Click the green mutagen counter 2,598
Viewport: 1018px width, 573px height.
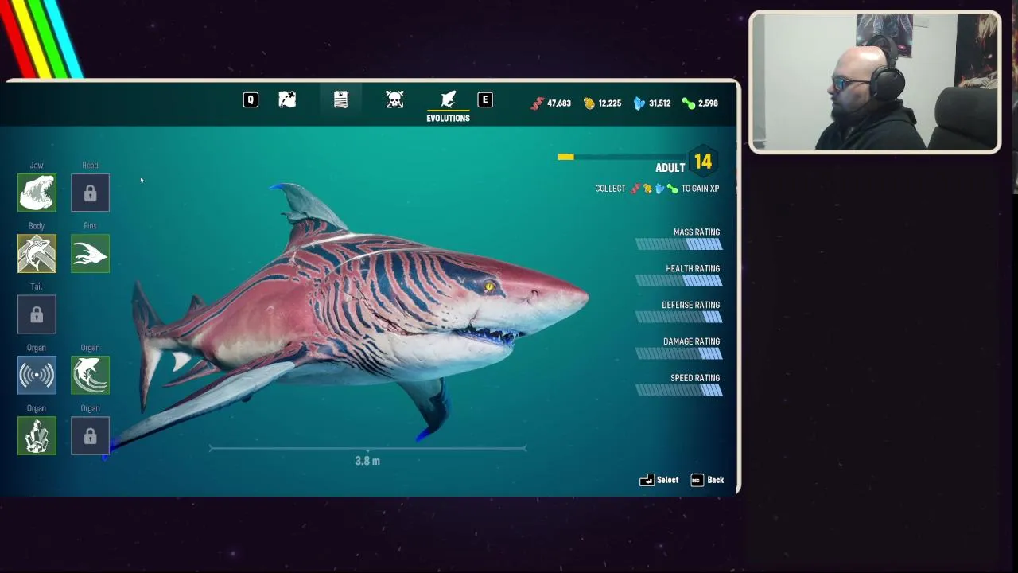click(x=700, y=103)
